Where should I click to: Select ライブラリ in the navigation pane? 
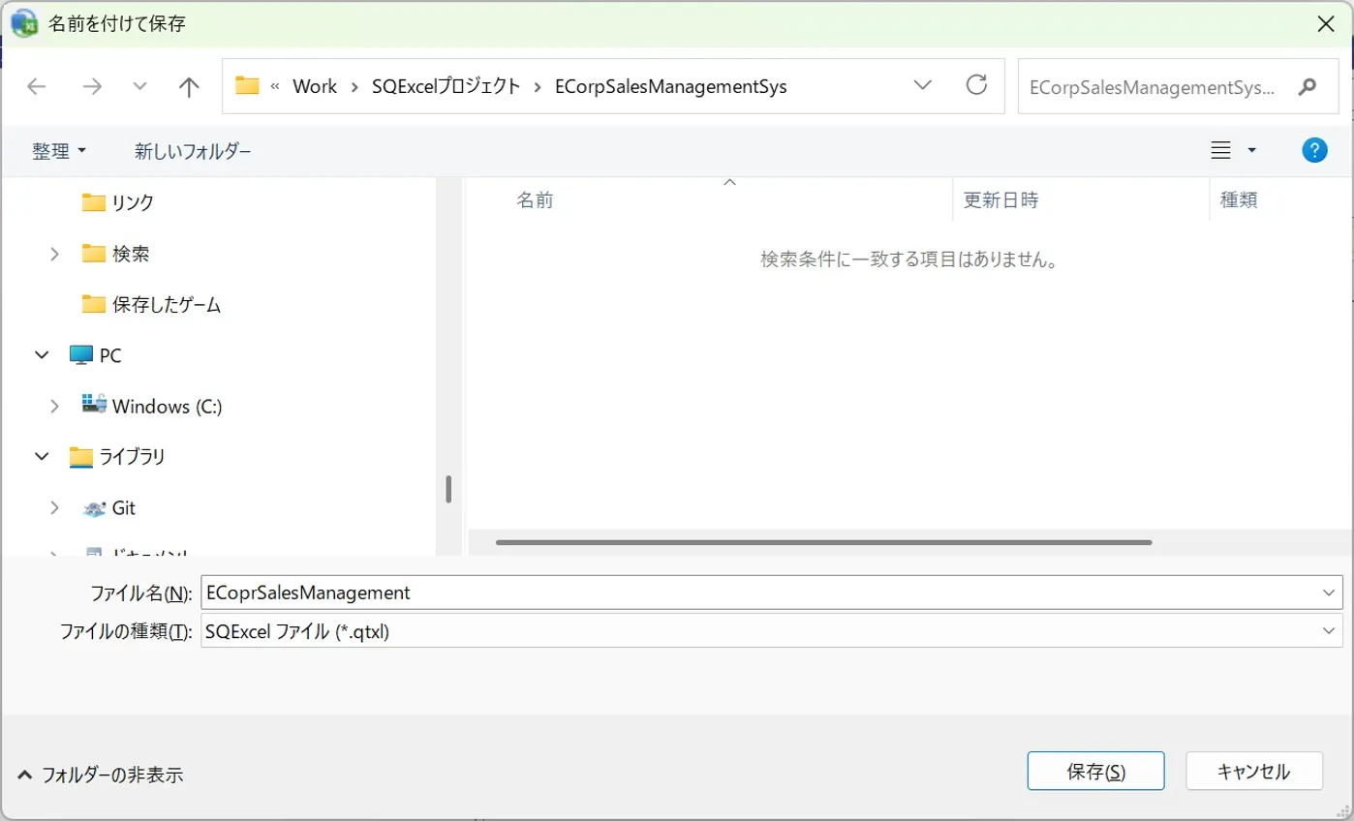pyautogui.click(x=117, y=457)
